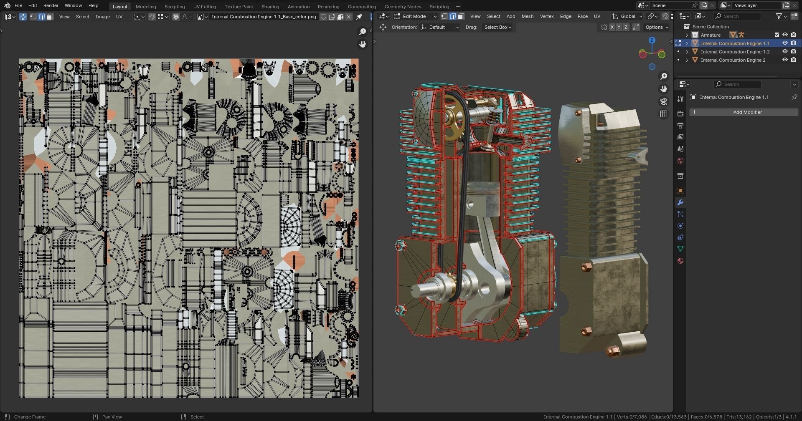The height and width of the screenshot is (421, 802).
Task: Expand the Armature collection
Action: click(x=687, y=35)
